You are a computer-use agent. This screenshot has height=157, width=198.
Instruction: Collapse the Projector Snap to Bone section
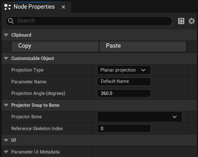tap(6, 105)
